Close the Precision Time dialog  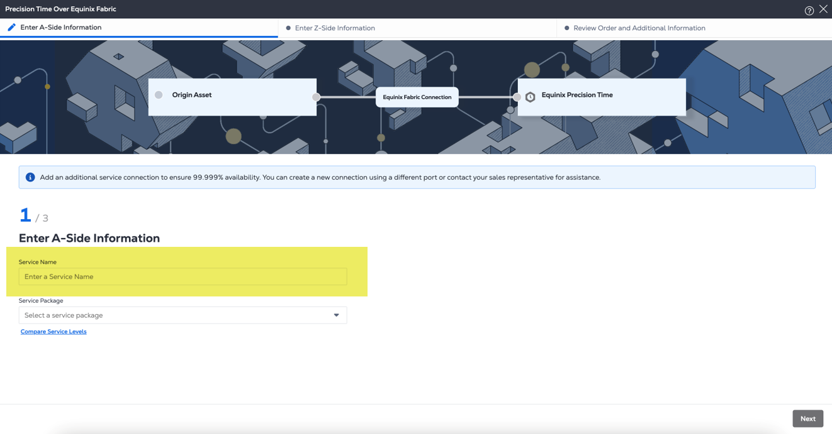(x=823, y=9)
